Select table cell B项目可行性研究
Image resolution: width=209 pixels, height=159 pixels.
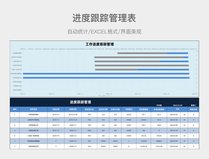tap(33, 120)
